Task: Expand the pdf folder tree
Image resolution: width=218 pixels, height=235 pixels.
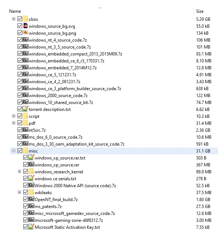Action: coord(13,123)
